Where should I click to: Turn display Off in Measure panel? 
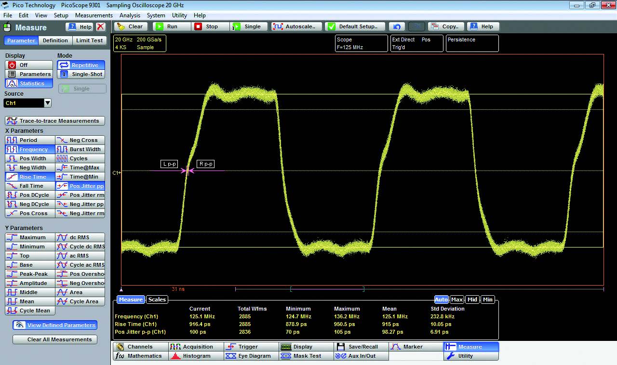point(28,65)
